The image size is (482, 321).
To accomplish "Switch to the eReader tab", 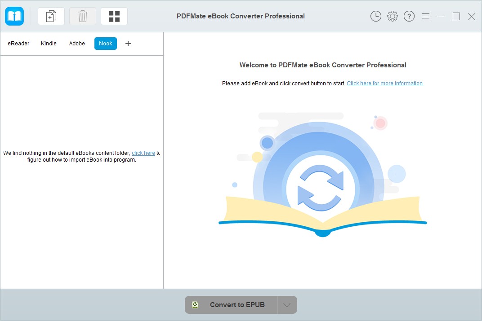I will (18, 44).
